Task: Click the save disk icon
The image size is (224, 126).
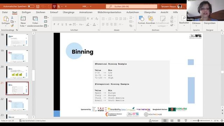Action: pyautogui.click(x=38, y=6)
